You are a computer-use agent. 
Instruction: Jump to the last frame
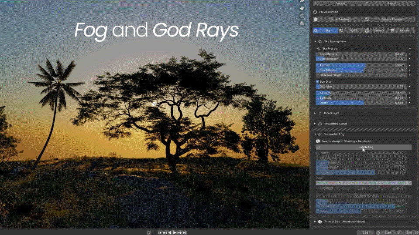pos(185,232)
